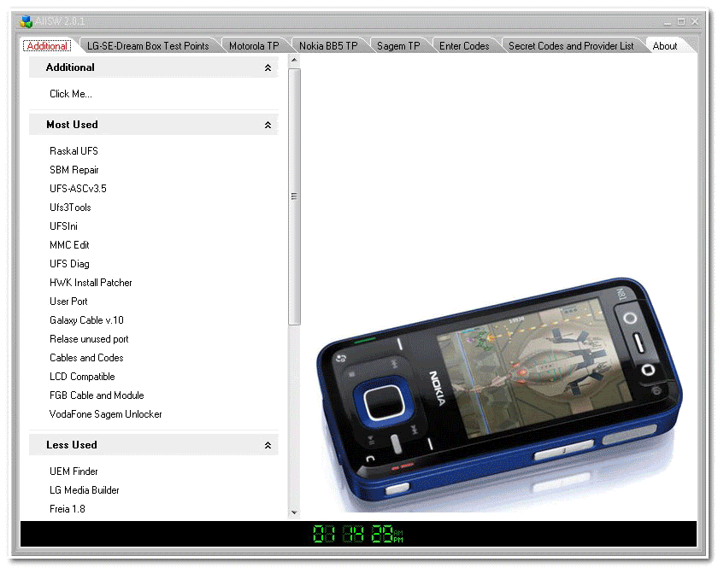This screenshot has width=718, height=568.
Task: Close the AllSW window
Action: click(695, 22)
